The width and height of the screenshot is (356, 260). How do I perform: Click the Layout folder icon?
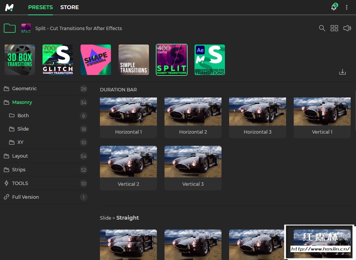(x=6, y=156)
